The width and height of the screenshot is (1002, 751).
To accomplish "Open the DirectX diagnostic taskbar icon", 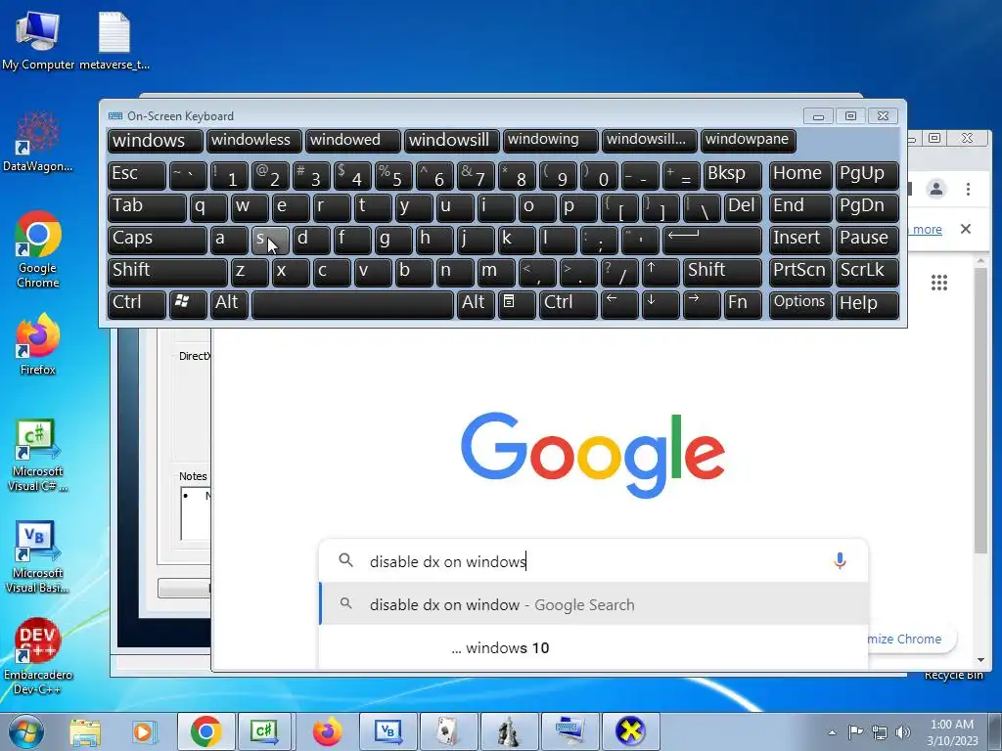I will (630, 731).
